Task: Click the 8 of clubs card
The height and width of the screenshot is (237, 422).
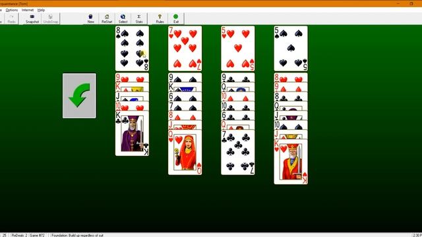Action: click(291, 97)
